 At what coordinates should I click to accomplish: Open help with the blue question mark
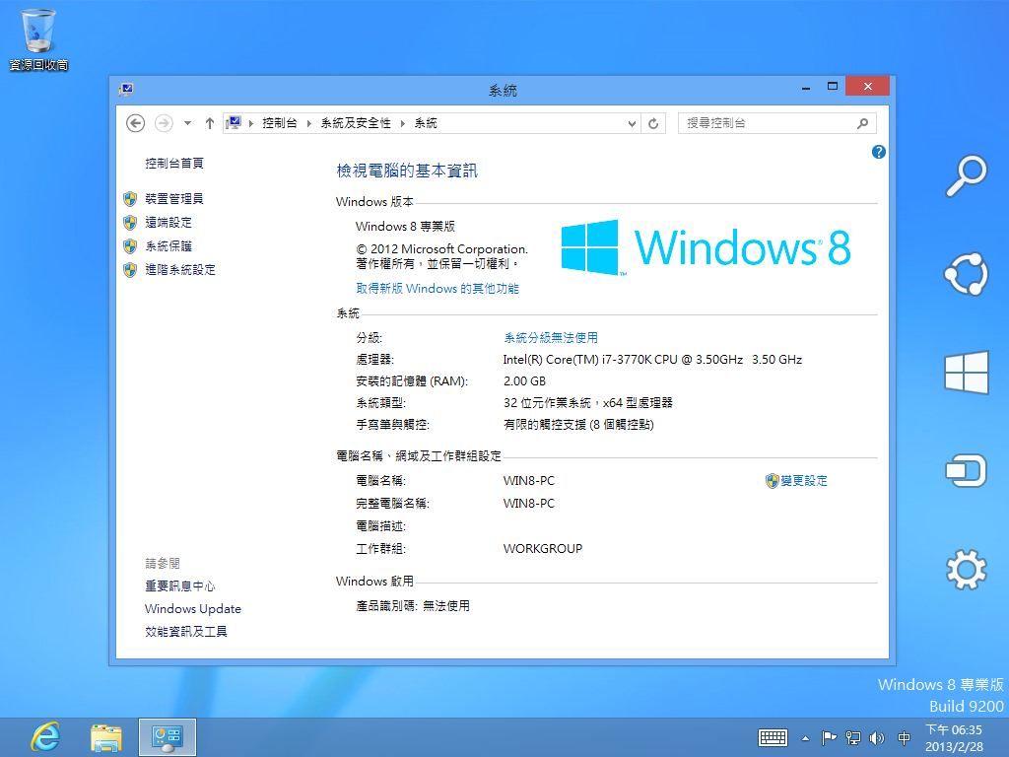[878, 152]
